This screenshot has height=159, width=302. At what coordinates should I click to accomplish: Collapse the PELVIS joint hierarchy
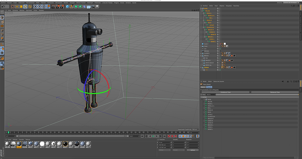(x=202, y=11)
